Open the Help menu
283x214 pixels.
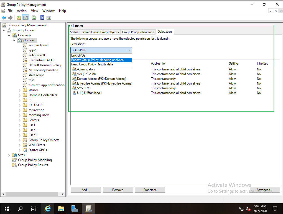(62, 11)
